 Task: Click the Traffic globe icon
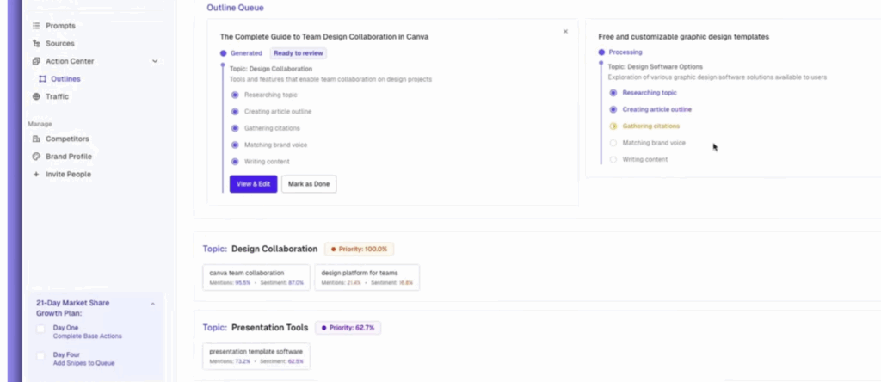pos(36,96)
